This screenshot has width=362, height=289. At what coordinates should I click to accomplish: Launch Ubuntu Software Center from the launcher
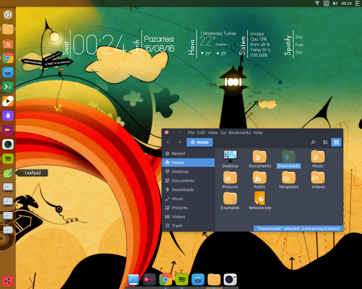(x=8, y=43)
